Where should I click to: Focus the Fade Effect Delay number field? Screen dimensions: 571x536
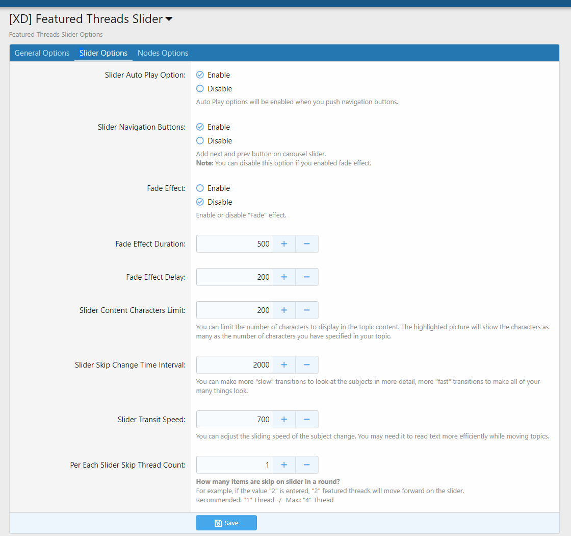coord(235,277)
